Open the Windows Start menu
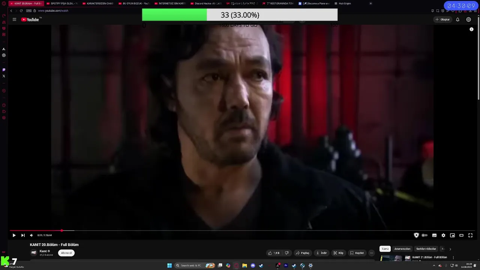The width and height of the screenshot is (480, 270). click(169, 265)
